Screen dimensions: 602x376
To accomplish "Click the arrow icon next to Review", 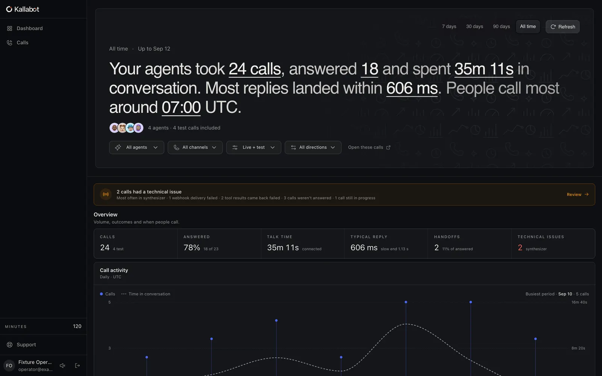I will pos(587,194).
